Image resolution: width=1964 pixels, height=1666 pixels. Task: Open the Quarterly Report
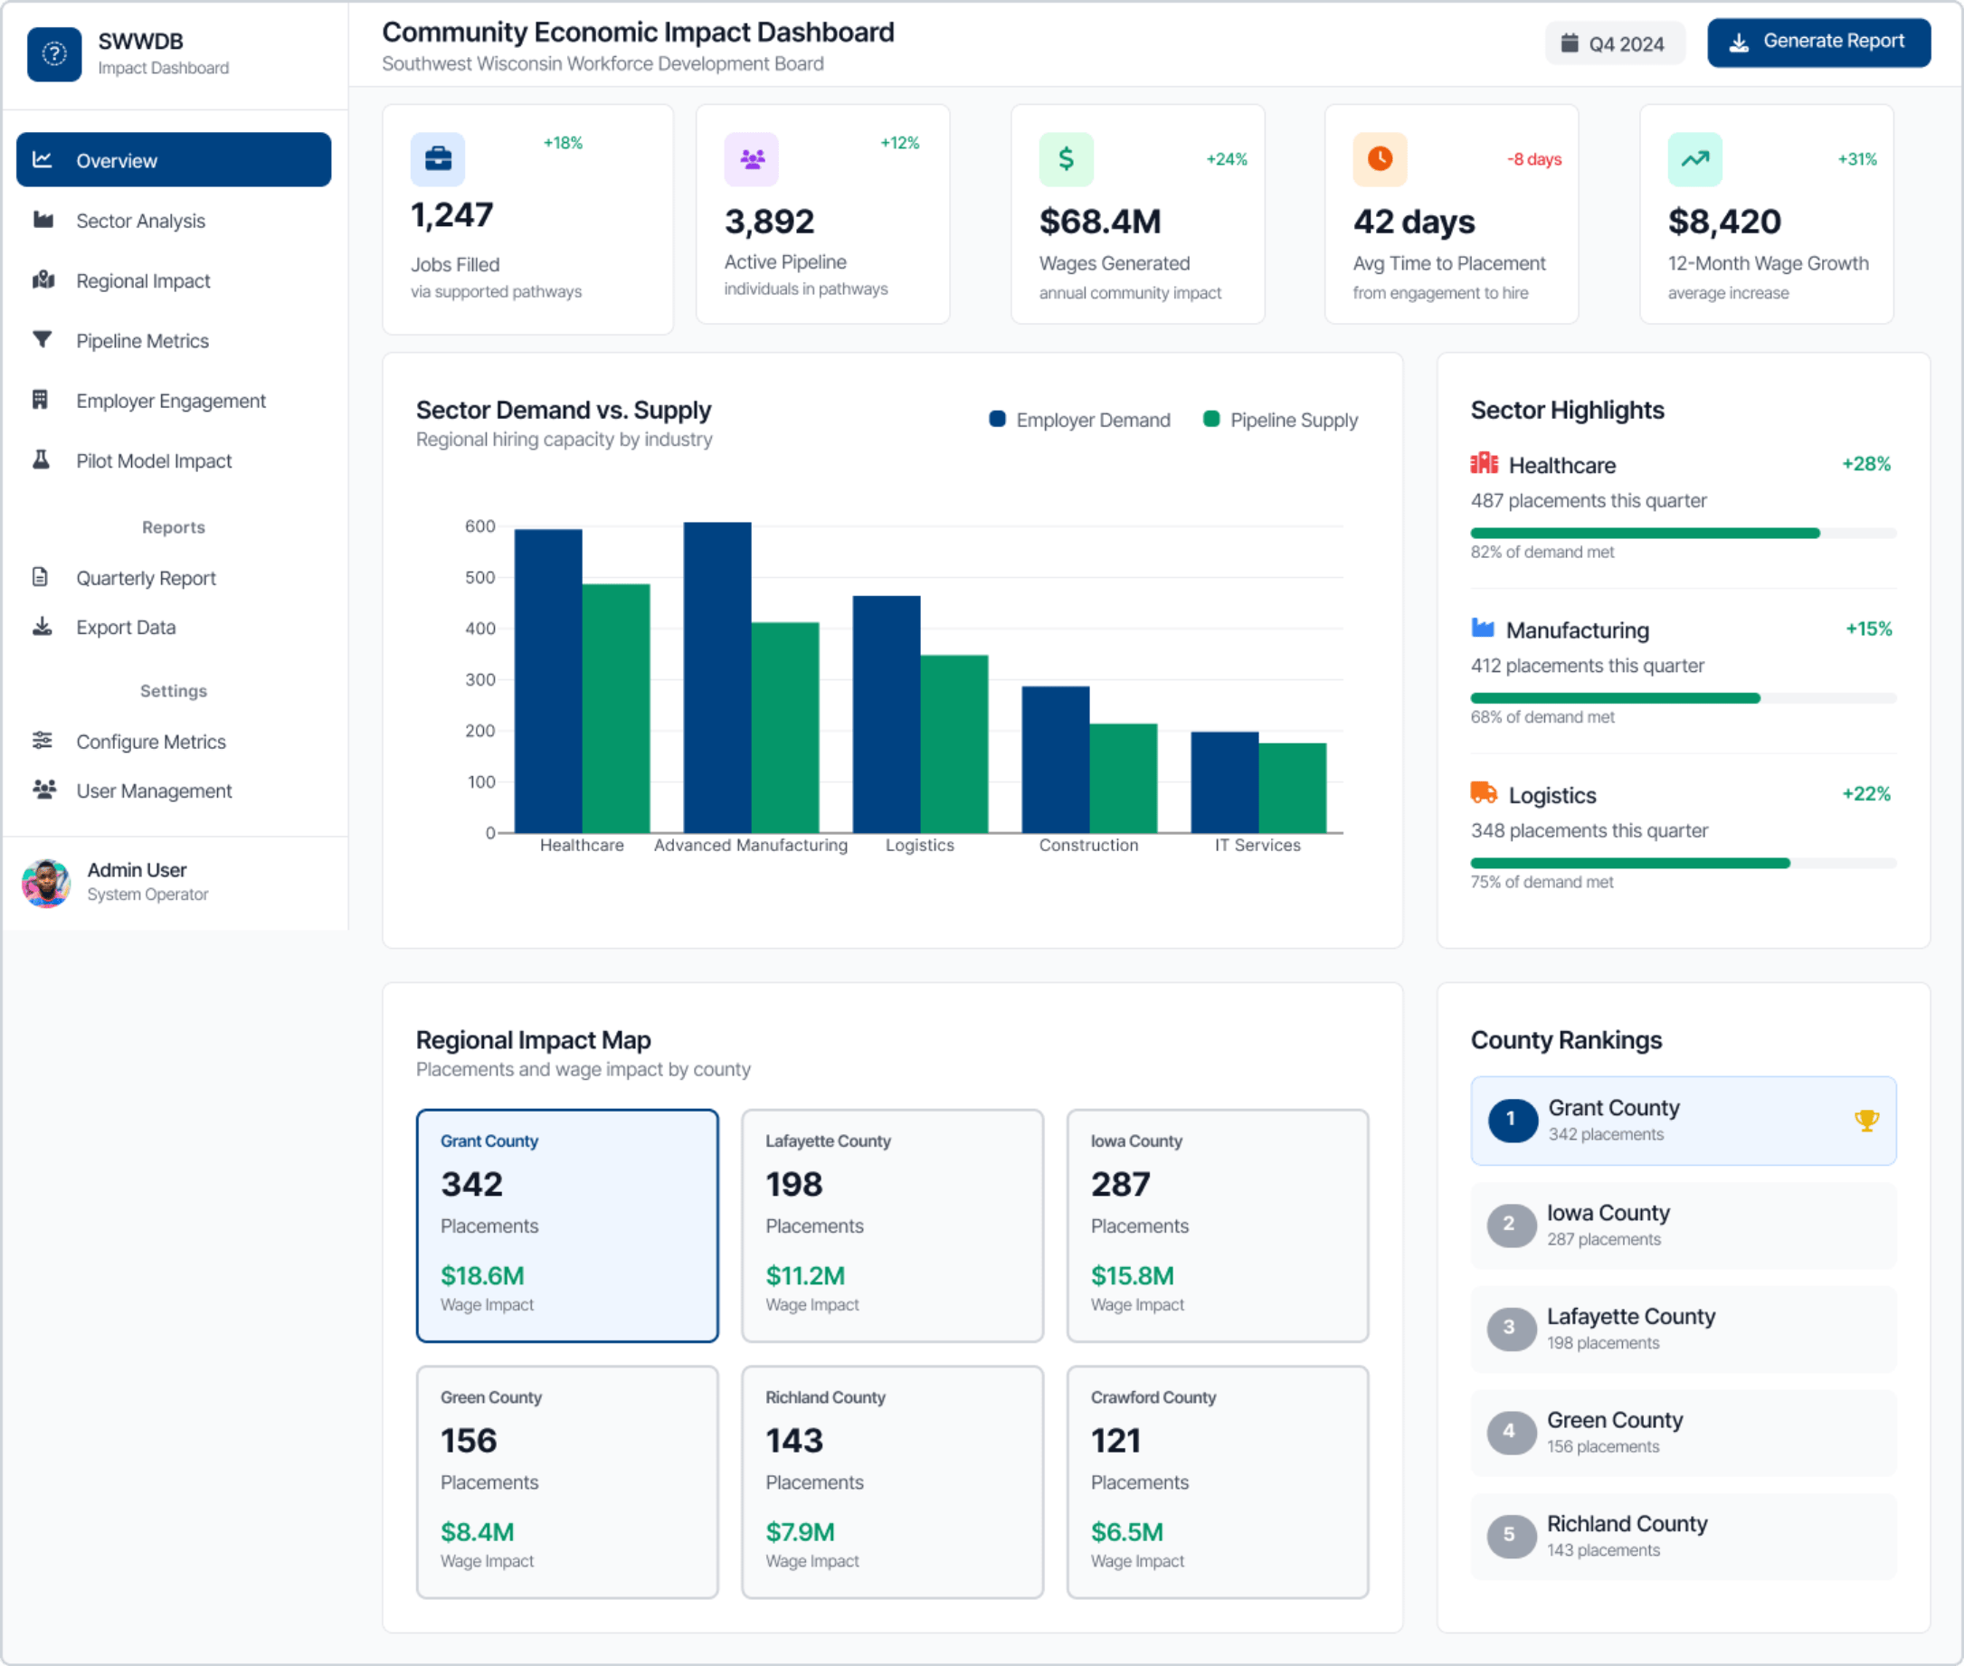(x=174, y=577)
